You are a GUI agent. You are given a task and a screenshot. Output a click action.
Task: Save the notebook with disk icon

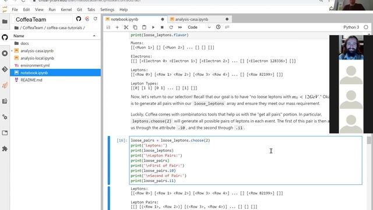click(108, 27)
